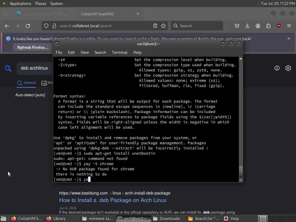Click the Firefox Search box
The width and height of the screenshot is (296, 222).
[x=197, y=26]
